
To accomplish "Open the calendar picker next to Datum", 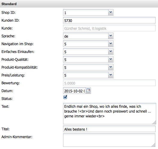I will [x=88, y=91].
